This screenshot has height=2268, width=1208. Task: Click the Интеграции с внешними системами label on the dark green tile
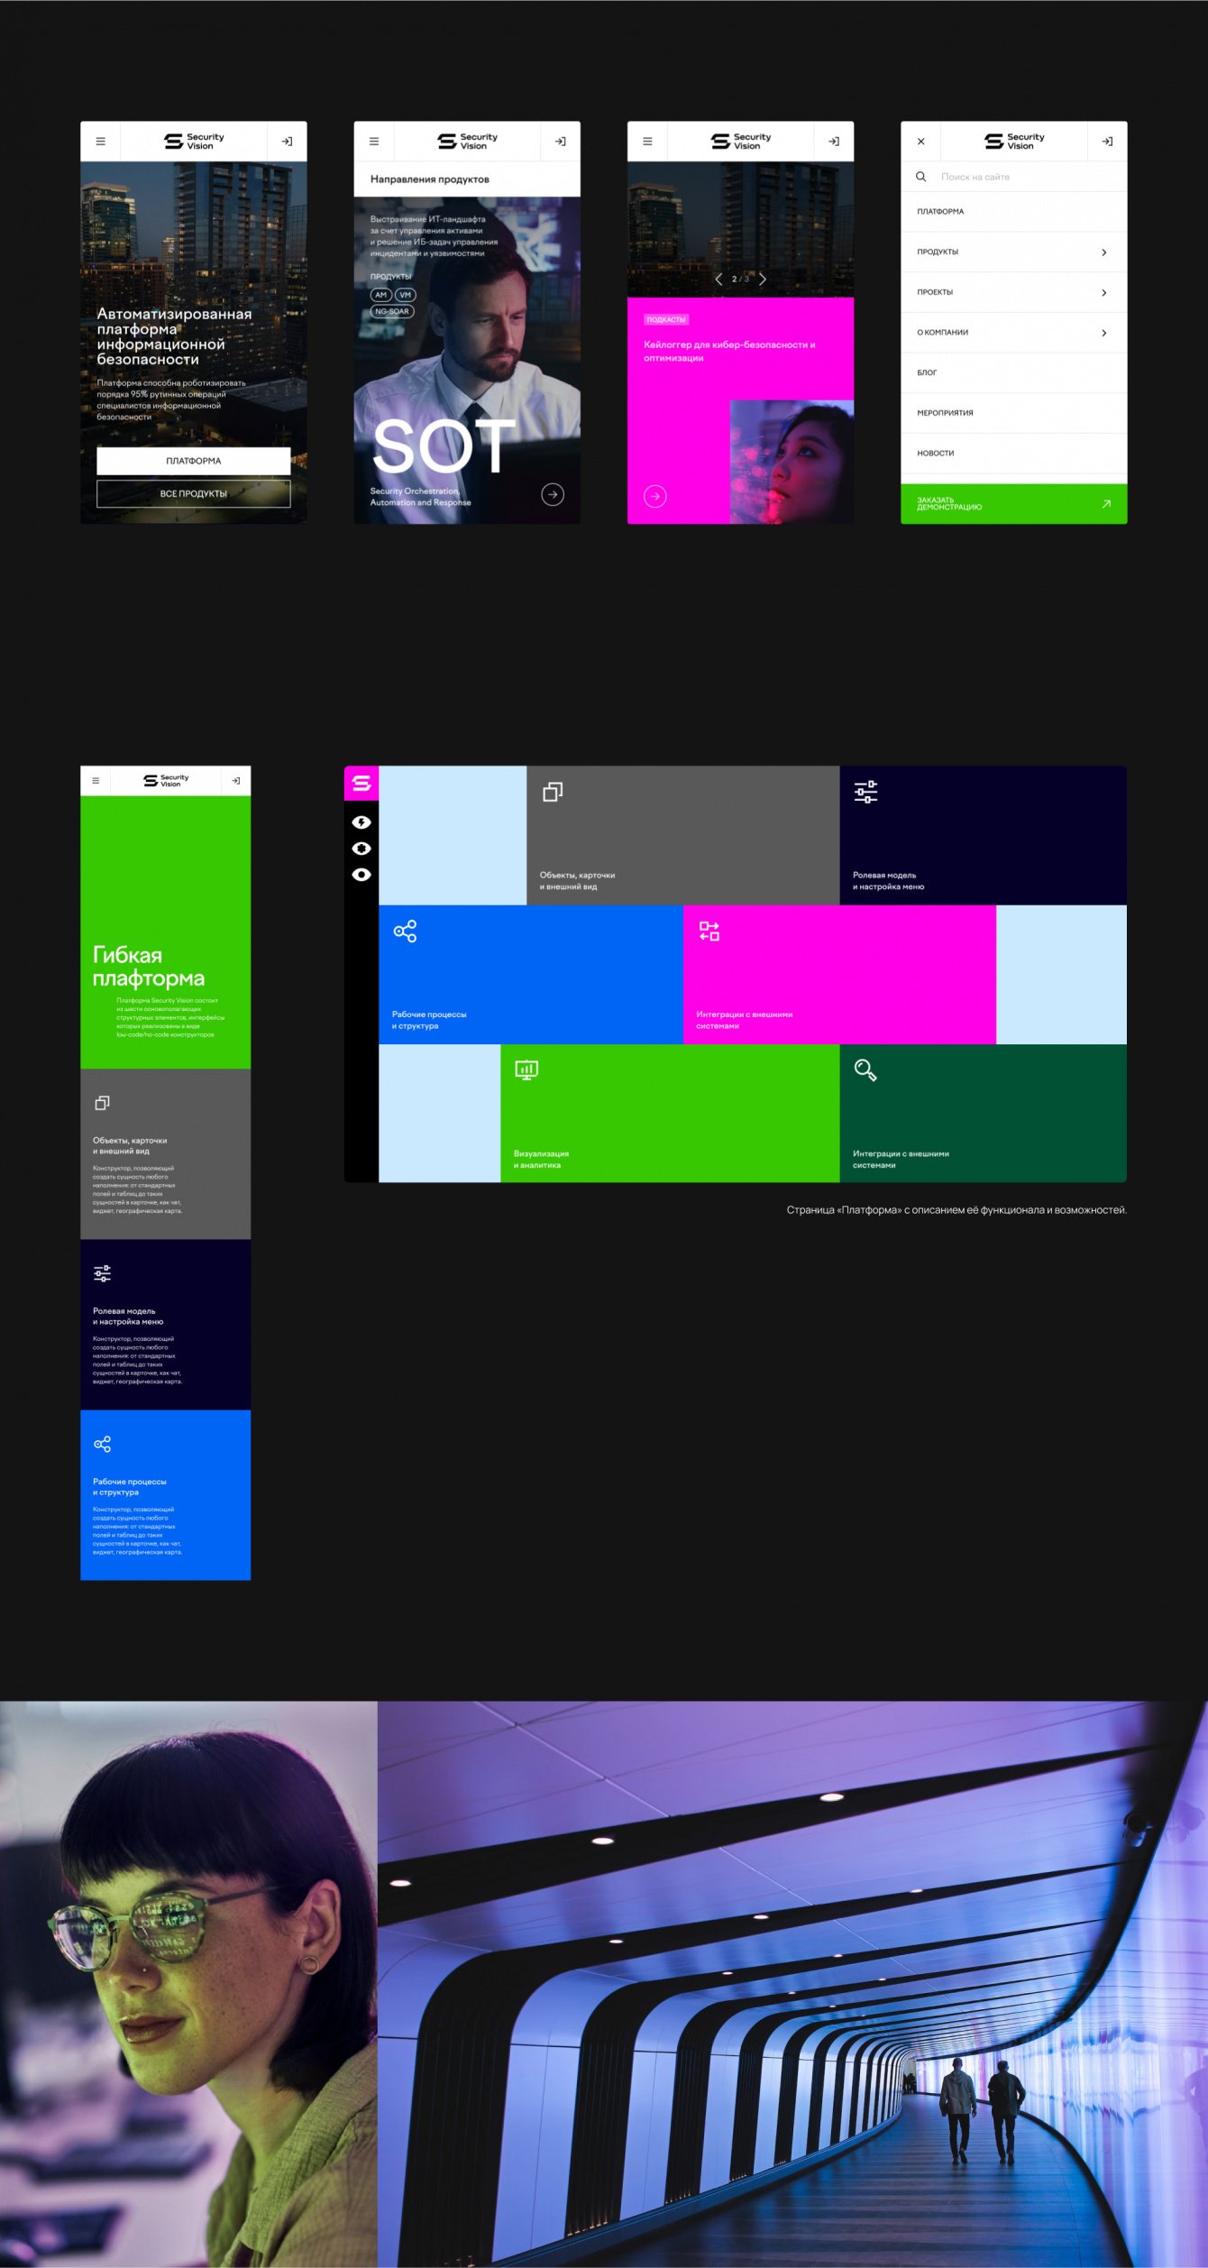pos(901,1160)
